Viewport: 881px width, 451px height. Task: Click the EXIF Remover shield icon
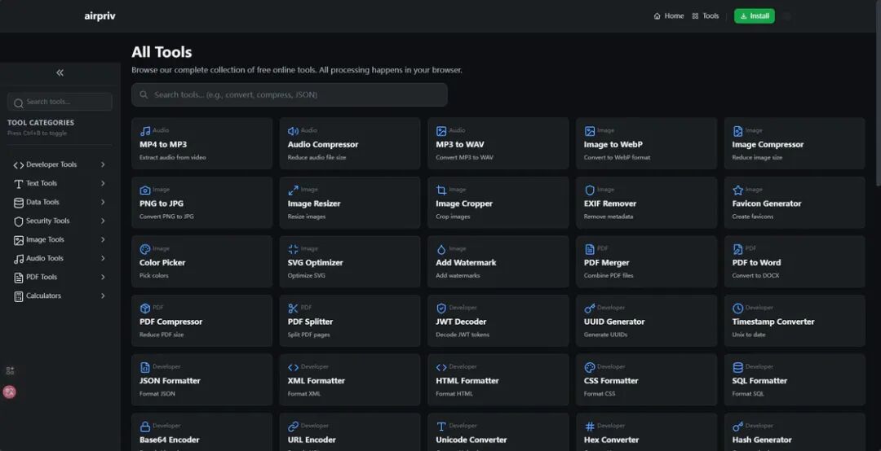click(x=590, y=190)
